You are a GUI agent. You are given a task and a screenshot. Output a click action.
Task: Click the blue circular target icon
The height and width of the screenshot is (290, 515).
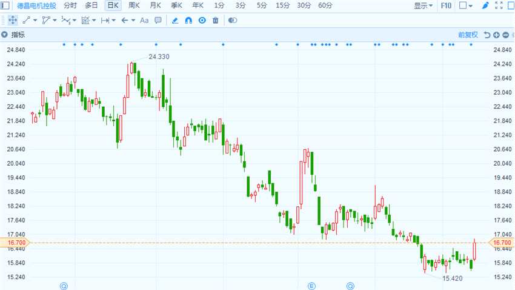coord(202,21)
